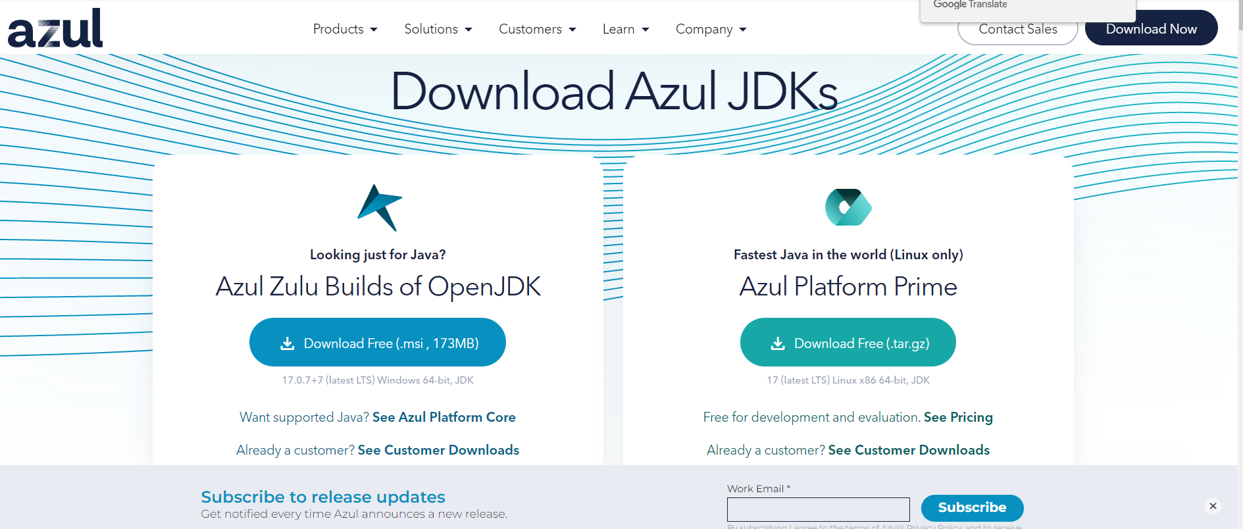1243x529 pixels.
Task: Click the Azul Zulu star logo icon
Action: [x=379, y=208]
